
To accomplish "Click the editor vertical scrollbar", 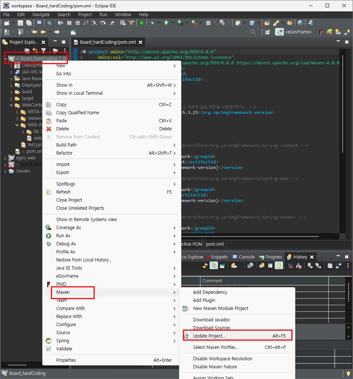I will (x=342, y=104).
